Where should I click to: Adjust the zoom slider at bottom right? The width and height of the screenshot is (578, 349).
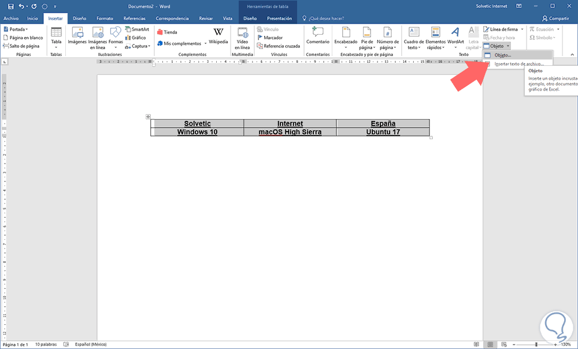536,344
